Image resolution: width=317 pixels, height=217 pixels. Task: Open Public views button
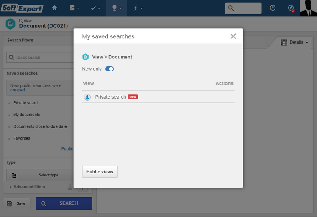[100, 172]
